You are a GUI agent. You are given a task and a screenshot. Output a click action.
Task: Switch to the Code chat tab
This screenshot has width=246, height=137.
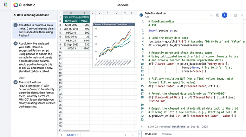tap(151, 134)
